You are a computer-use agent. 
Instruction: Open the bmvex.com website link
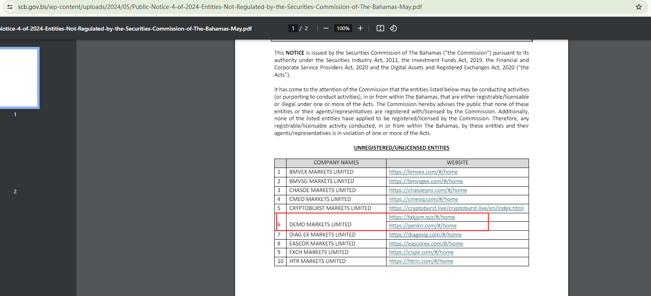[423, 172]
